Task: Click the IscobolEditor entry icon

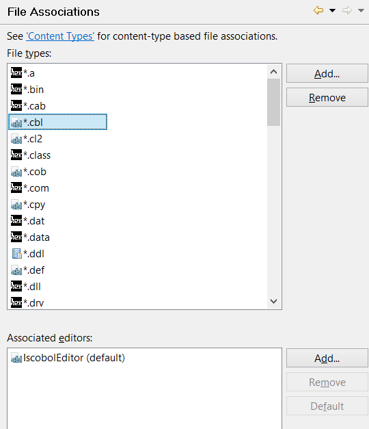Action: point(16,358)
